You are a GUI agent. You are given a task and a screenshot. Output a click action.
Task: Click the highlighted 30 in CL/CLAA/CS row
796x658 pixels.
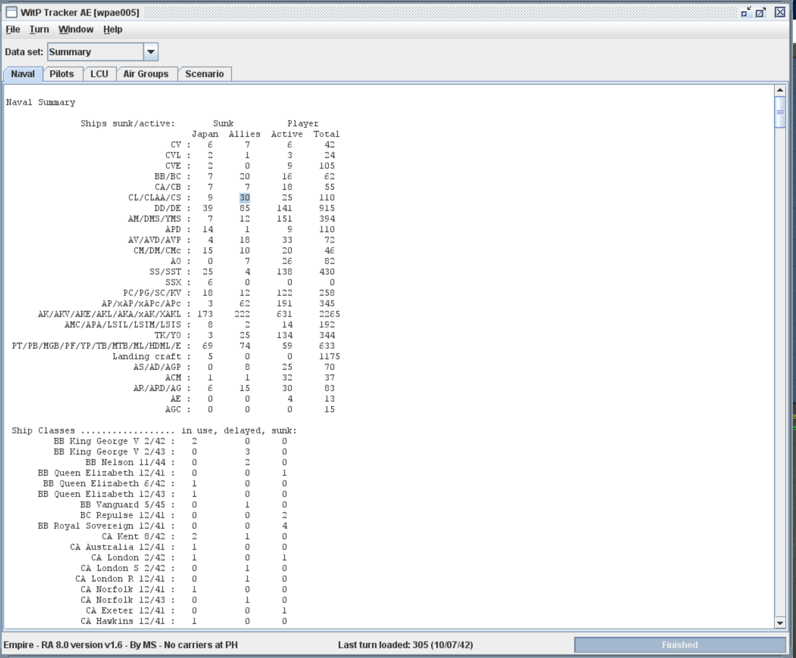(245, 198)
